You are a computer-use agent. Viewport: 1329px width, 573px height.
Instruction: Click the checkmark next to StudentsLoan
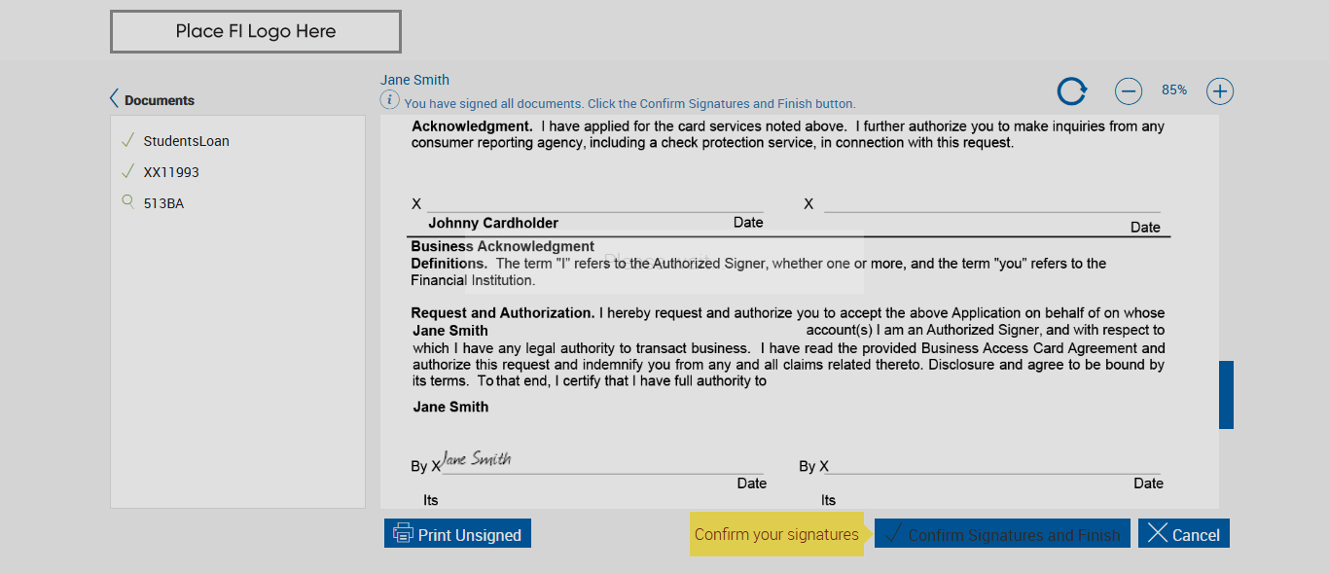coord(127,140)
